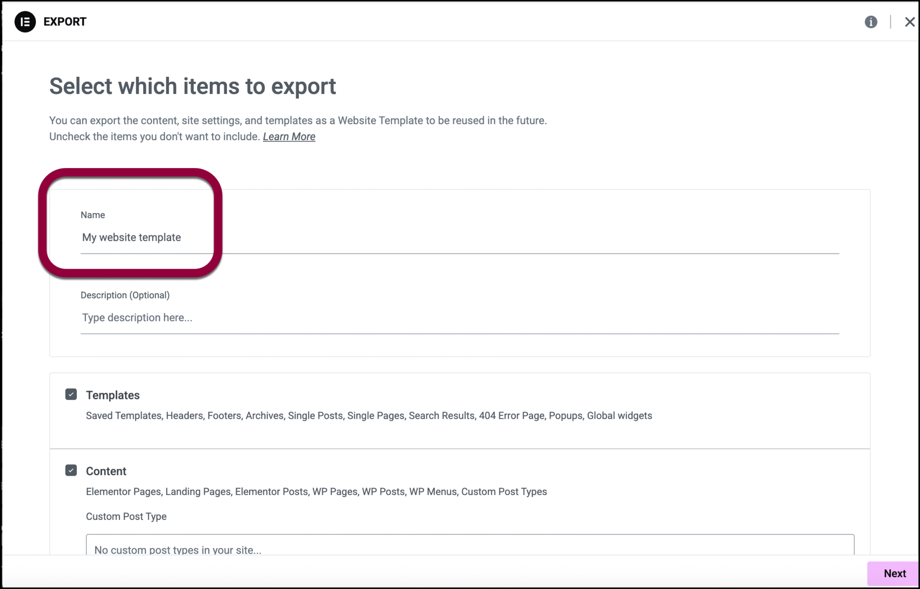
Task: Click the Templates section heading
Action: [x=113, y=395]
